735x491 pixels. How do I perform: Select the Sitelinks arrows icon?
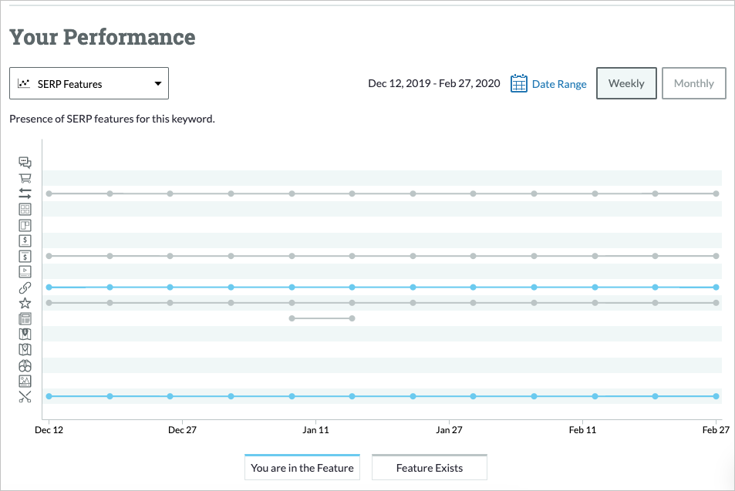coord(25,193)
